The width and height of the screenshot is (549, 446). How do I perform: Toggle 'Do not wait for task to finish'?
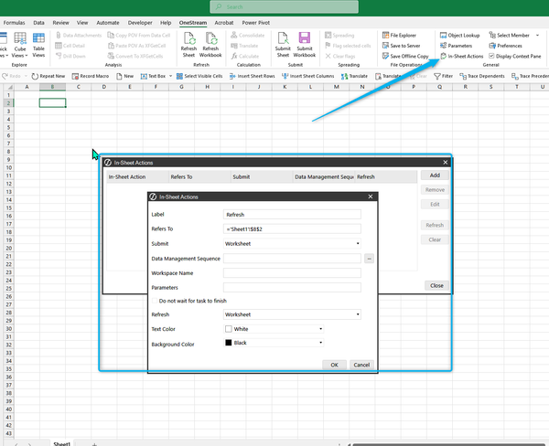[x=154, y=300]
